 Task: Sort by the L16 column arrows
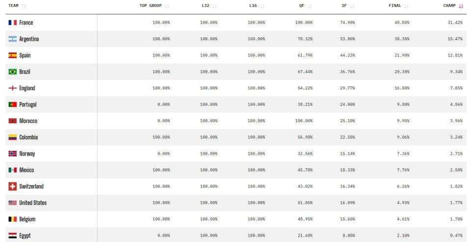pyautogui.click(x=262, y=6)
